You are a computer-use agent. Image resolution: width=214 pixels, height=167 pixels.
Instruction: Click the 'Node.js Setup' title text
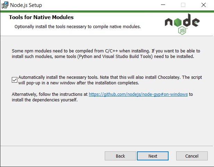(26, 5)
